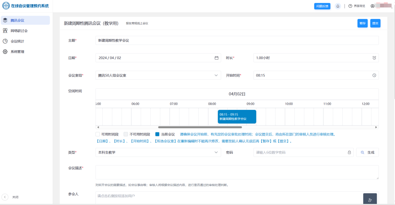
Task: Click the 系统管理 gear icon
Action: (5, 52)
